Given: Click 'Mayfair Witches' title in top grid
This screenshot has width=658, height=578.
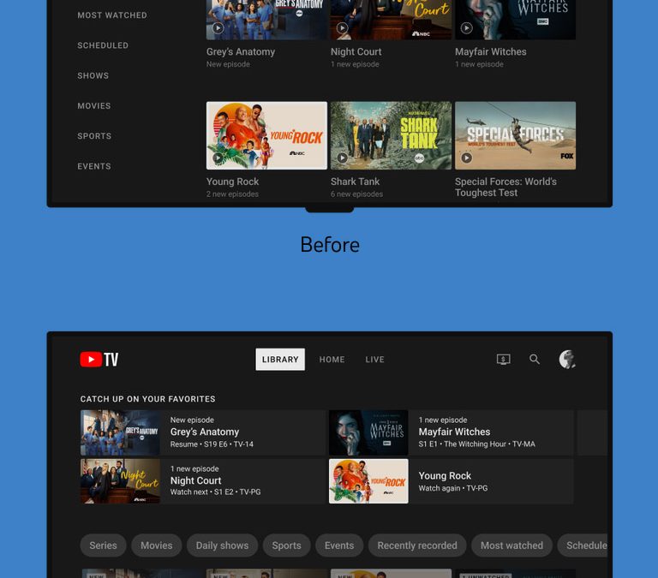Looking at the screenshot, I should click(x=491, y=52).
